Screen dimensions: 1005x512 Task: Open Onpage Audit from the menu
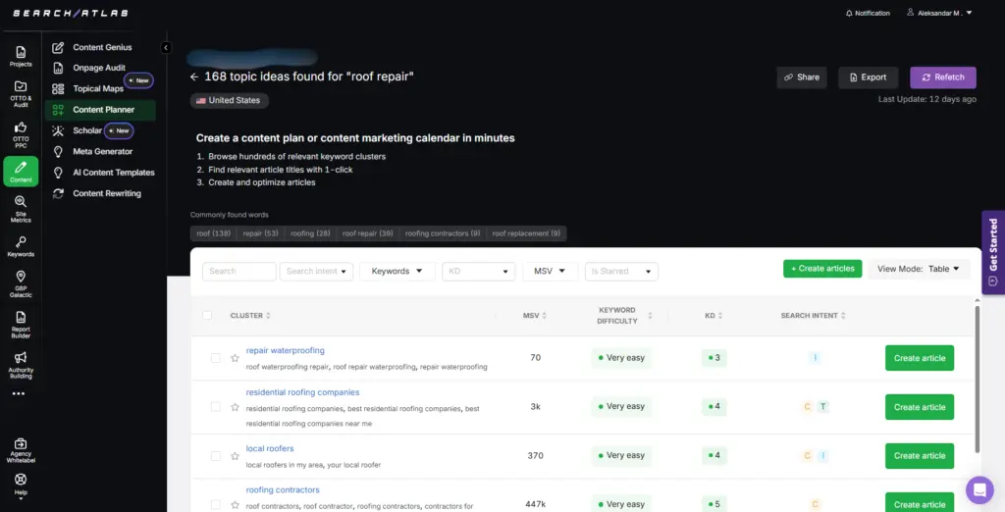[99, 68]
